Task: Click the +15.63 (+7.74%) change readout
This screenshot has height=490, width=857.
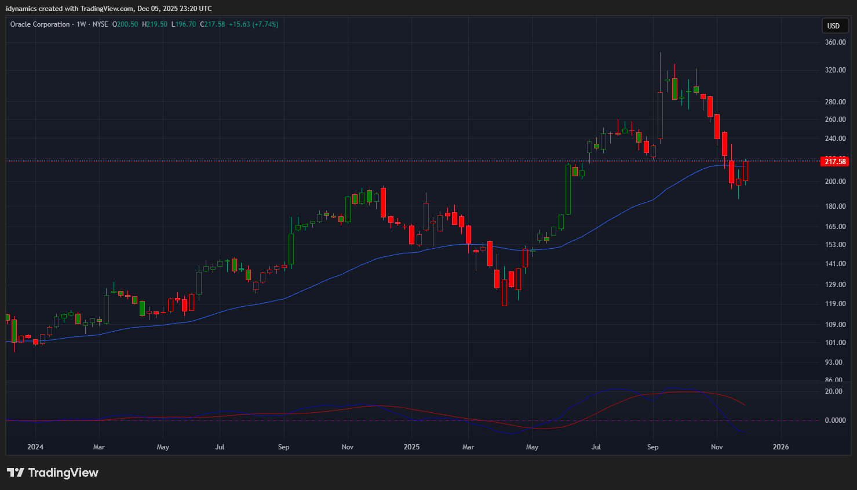Action: pos(254,24)
